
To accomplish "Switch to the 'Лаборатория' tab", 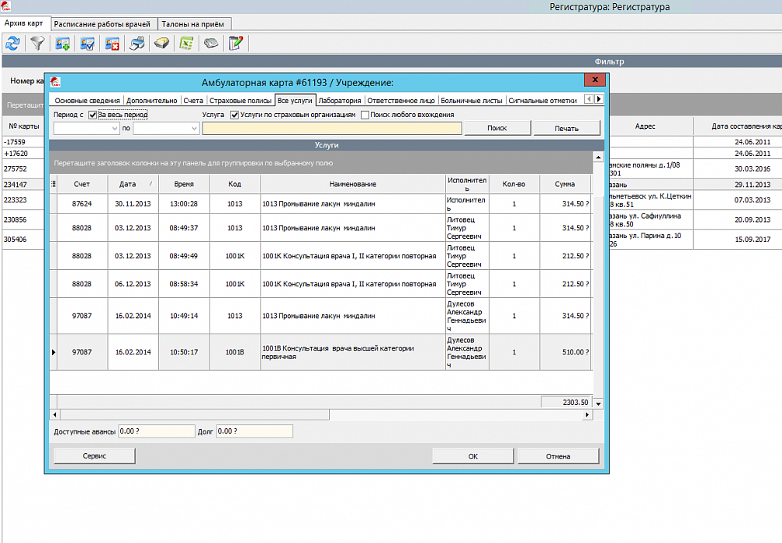I will coord(340,100).
